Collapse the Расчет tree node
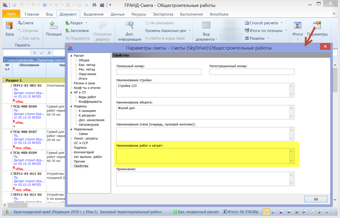The width and height of the screenshot is (340, 218). click(x=72, y=56)
